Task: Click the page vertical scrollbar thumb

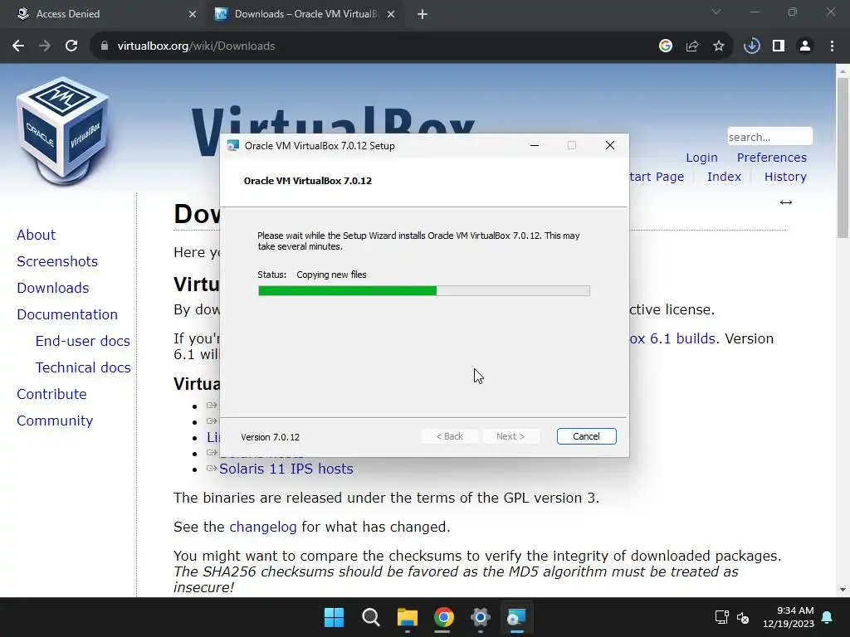Action: click(x=843, y=157)
